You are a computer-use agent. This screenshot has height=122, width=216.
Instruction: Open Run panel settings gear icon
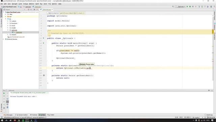209,90
